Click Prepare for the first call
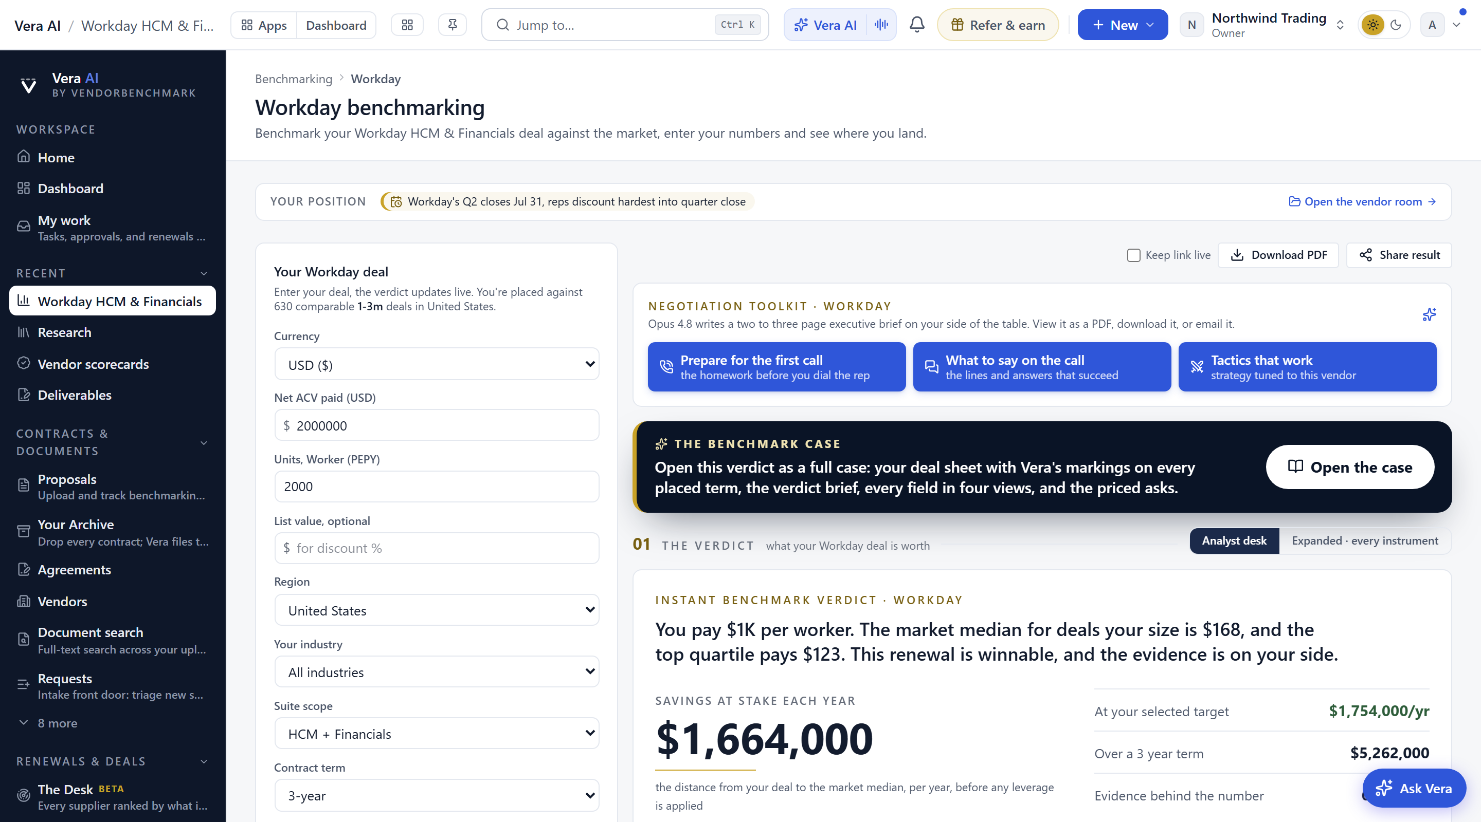The image size is (1481, 822). (776, 366)
